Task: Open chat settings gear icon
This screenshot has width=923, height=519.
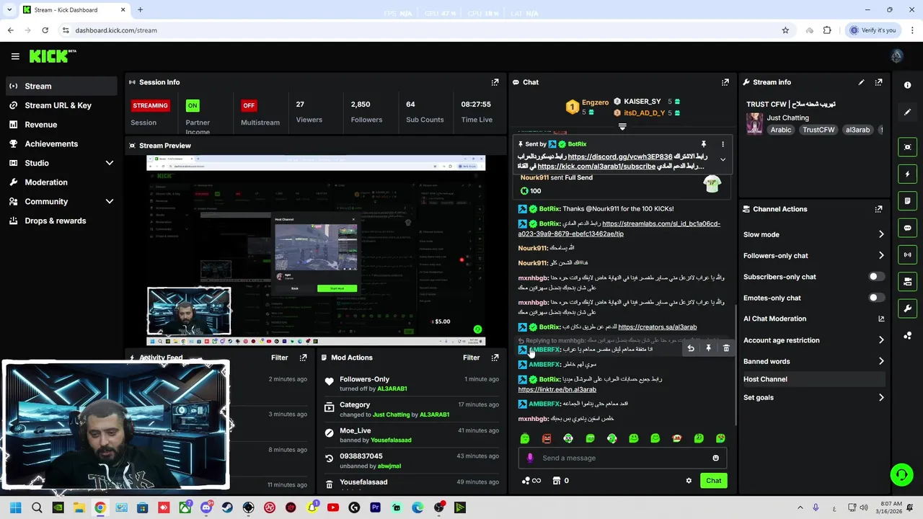Action: (689, 481)
